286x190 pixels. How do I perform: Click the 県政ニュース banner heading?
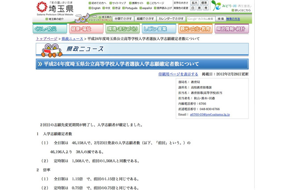point(85,49)
